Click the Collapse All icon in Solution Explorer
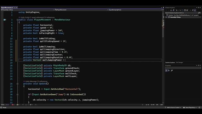 click(x=185, y=10)
